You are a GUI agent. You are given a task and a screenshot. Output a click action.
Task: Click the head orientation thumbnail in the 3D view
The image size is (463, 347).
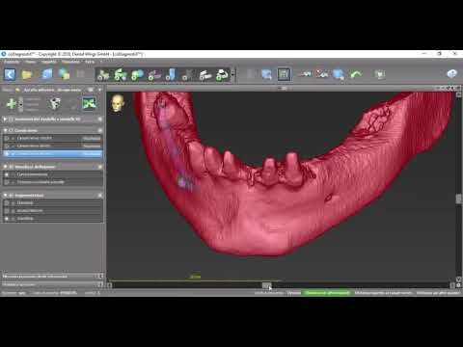click(118, 103)
